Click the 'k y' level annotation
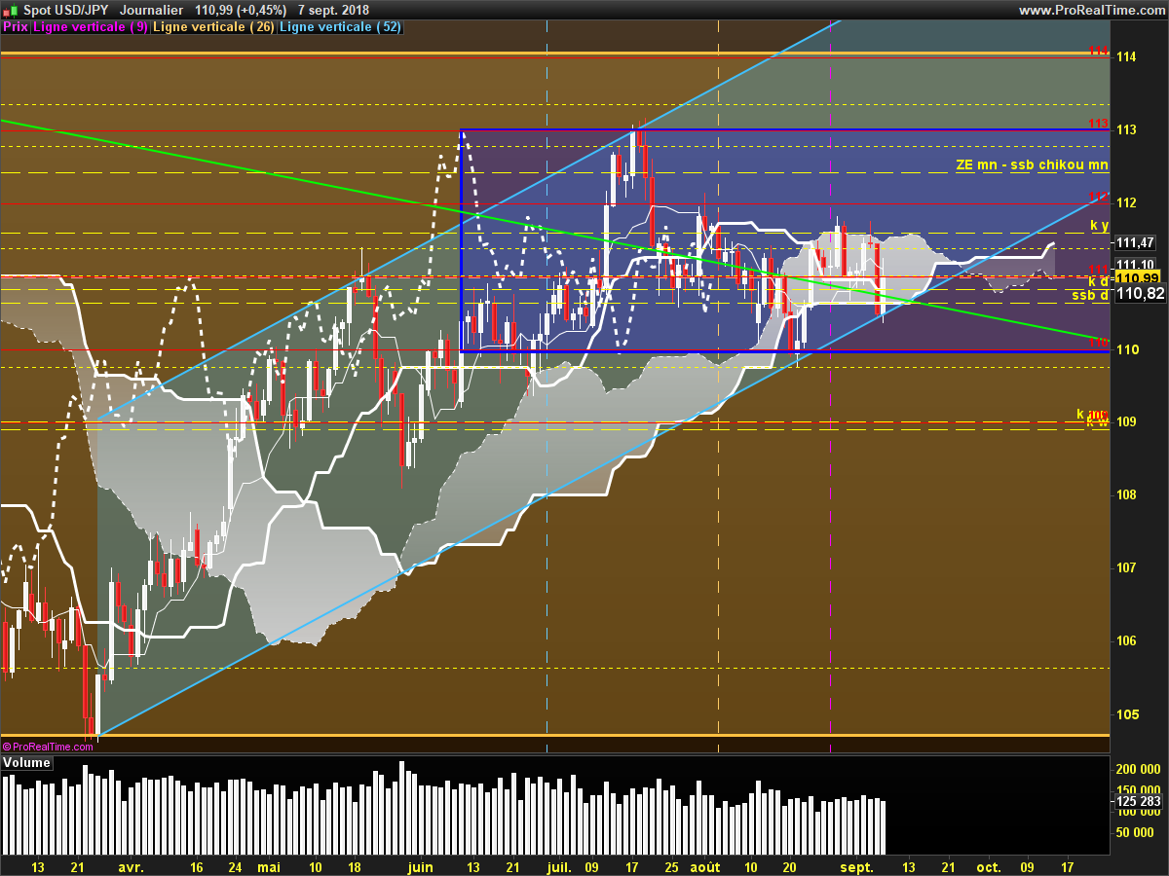The width and height of the screenshot is (1169, 876). pos(1099,225)
